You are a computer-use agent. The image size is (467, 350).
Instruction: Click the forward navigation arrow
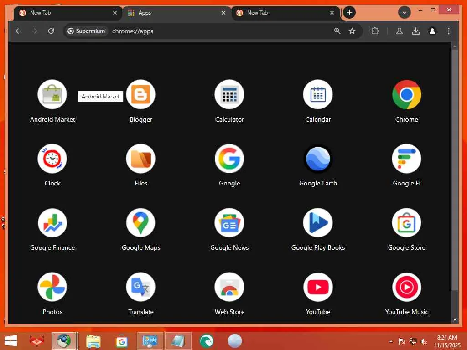point(35,31)
